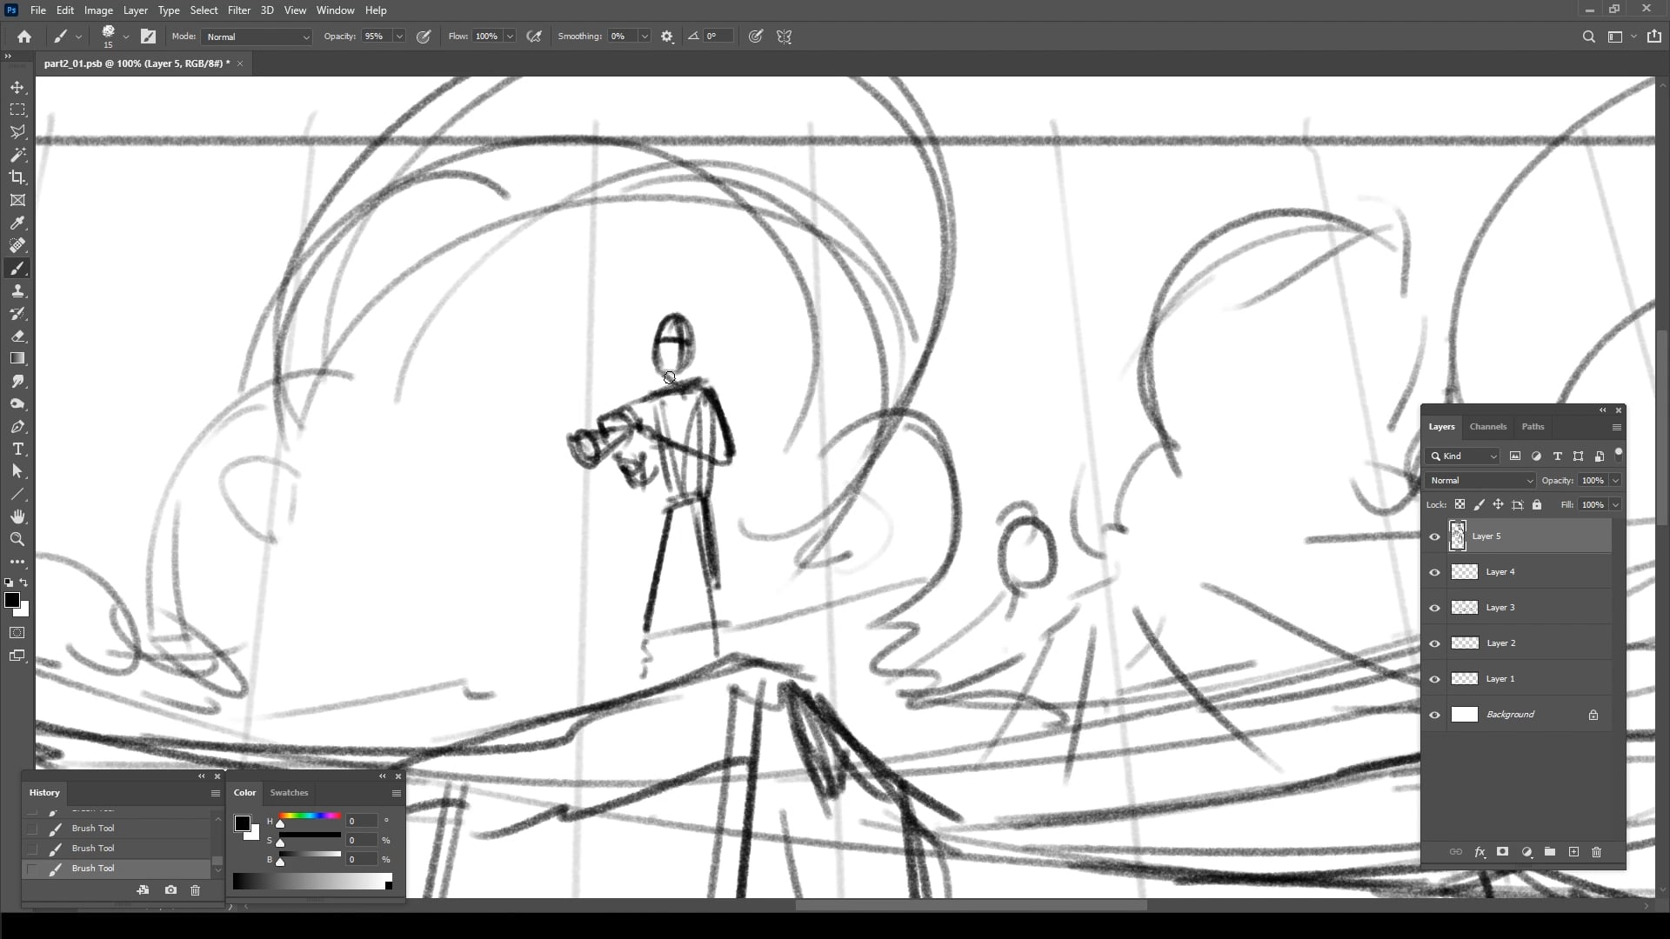The height and width of the screenshot is (939, 1670).
Task: Select the Path Selection tool
Action: (17, 471)
